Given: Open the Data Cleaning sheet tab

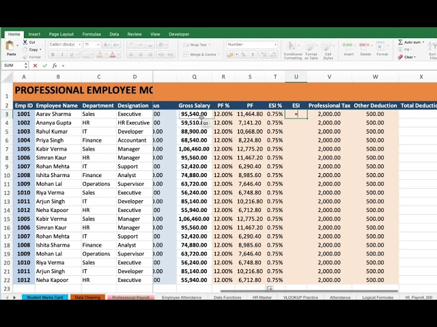Looking at the screenshot, I should 87,297.
